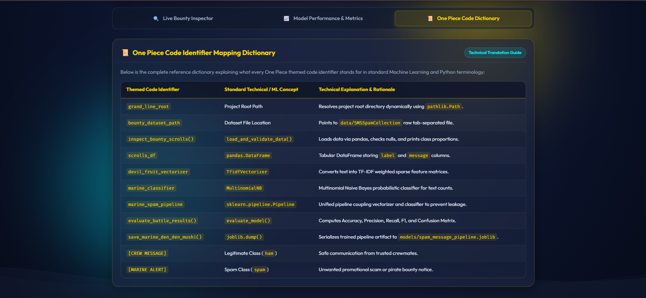Click the load_and_validate_data() code chip

pos(259,139)
